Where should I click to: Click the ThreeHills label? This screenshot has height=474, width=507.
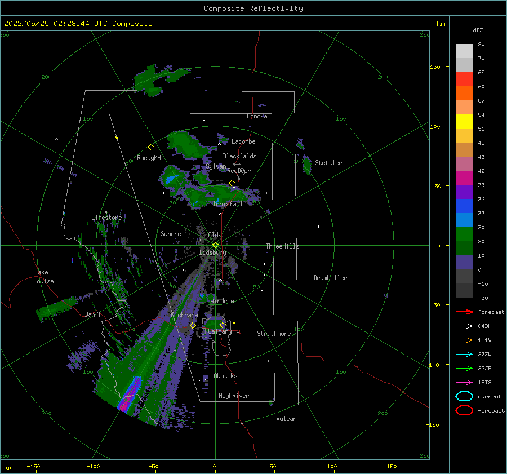(282, 246)
